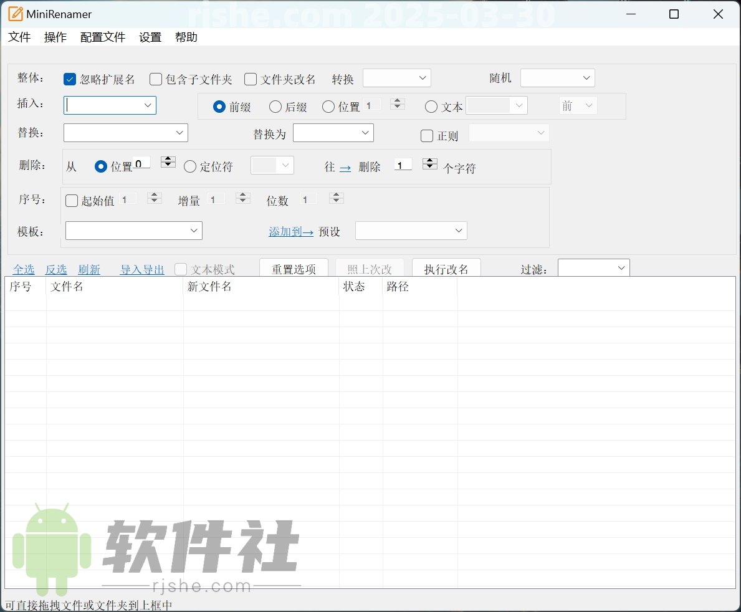Viewport: 741px width, 612px height.
Task: Click the 起始值 stepper arrows
Action: click(155, 198)
